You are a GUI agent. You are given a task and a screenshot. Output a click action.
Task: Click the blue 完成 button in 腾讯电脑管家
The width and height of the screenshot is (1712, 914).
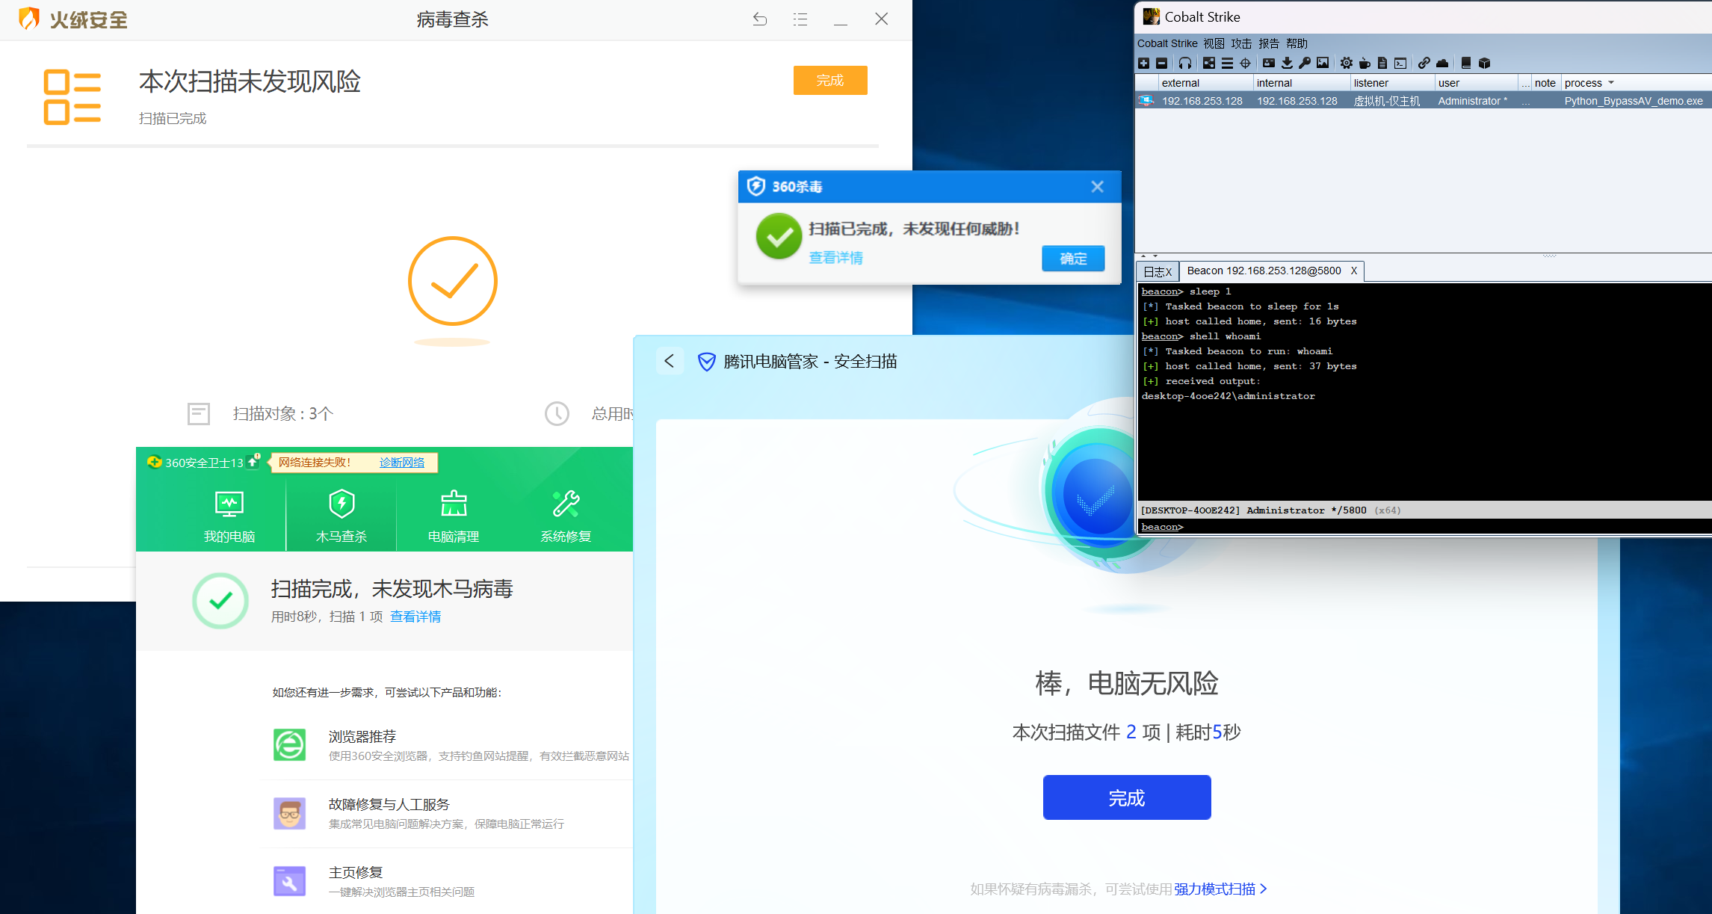pos(1126,797)
